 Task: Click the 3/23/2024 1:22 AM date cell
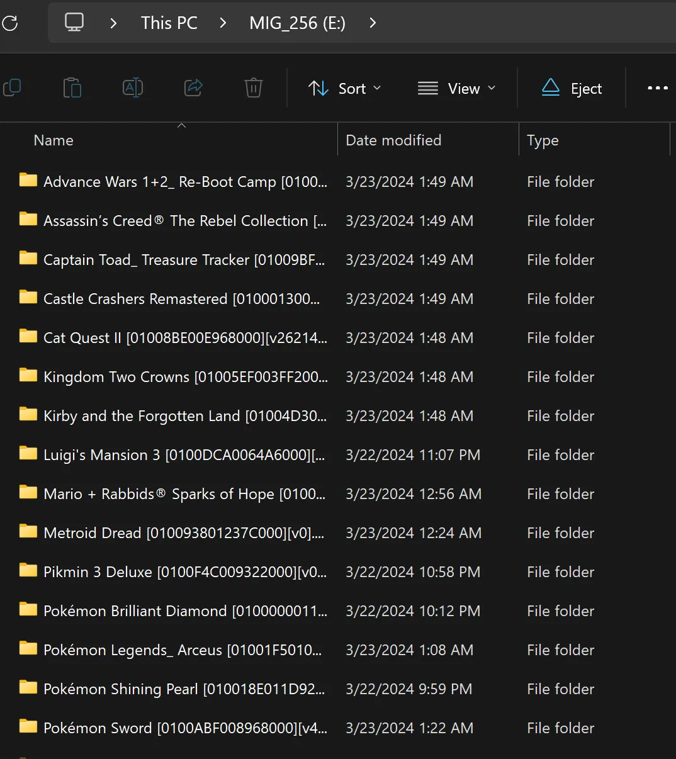tap(409, 728)
